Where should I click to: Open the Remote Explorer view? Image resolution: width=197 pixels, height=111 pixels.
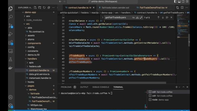point(10,51)
